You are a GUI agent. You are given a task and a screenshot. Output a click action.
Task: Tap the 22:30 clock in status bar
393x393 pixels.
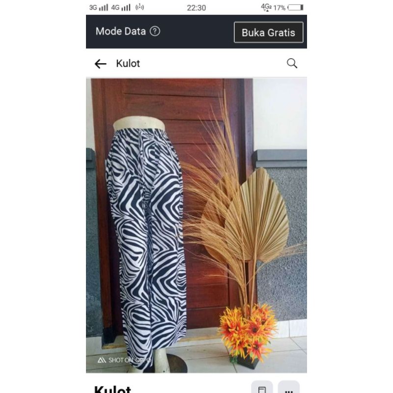[196, 8]
